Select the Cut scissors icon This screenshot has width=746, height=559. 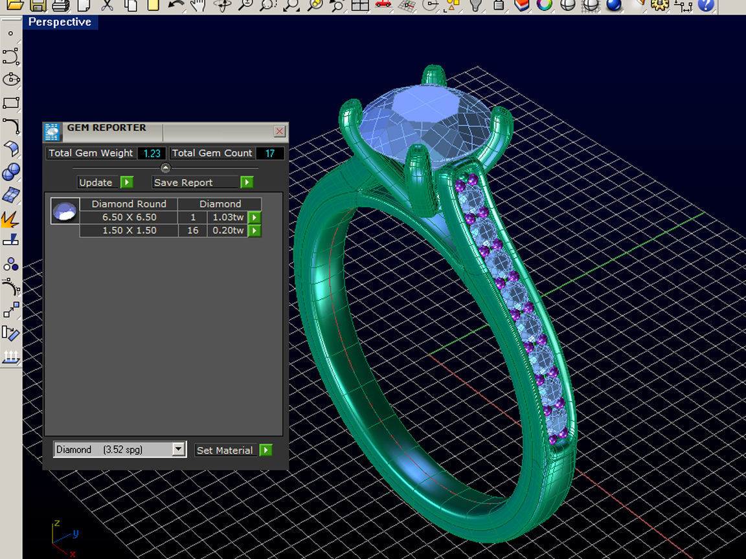click(x=107, y=5)
